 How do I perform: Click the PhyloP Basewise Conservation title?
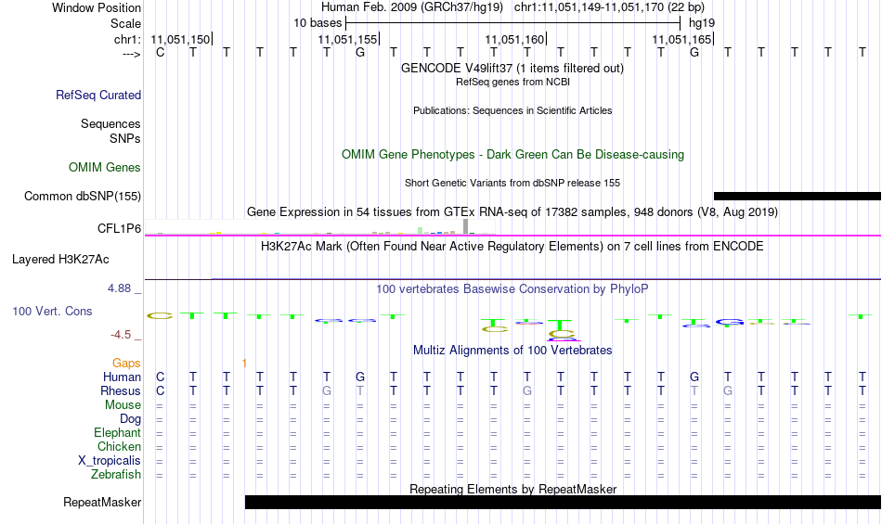pyautogui.click(x=512, y=288)
